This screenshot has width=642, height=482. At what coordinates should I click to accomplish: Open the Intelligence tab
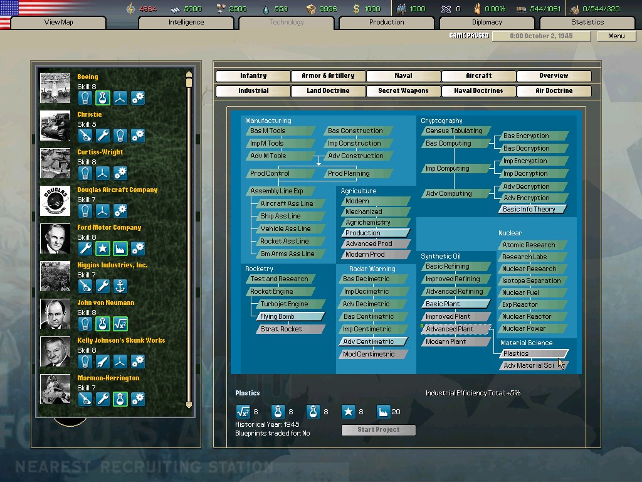click(x=186, y=22)
